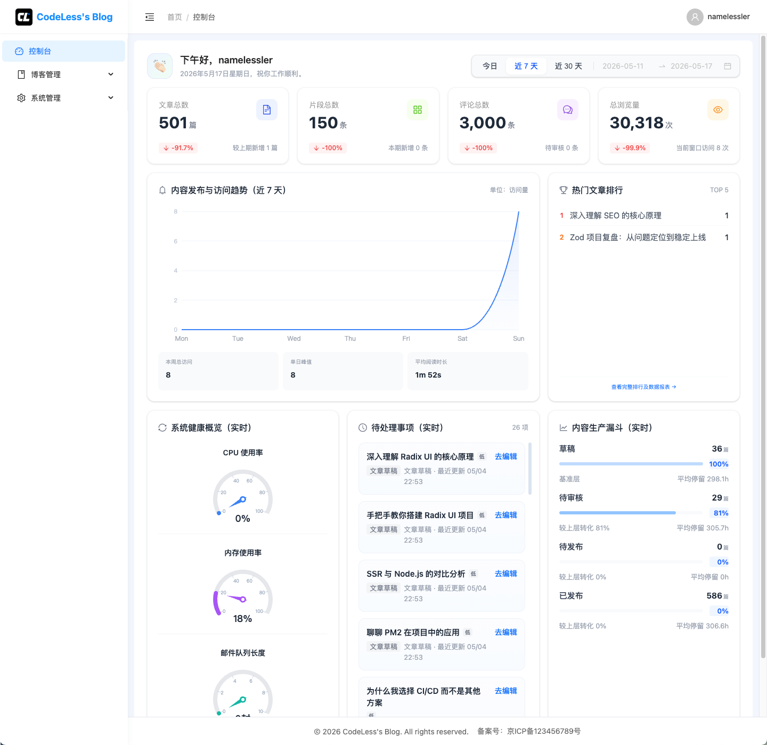Screen dimensions: 767x745
Task: Click the dashboard icon beside 控制台
Action: click(x=19, y=51)
